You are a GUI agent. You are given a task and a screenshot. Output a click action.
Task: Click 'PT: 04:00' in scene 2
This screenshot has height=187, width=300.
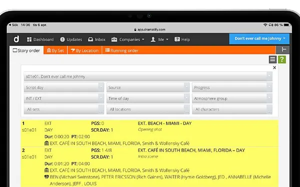[x=80, y=164]
